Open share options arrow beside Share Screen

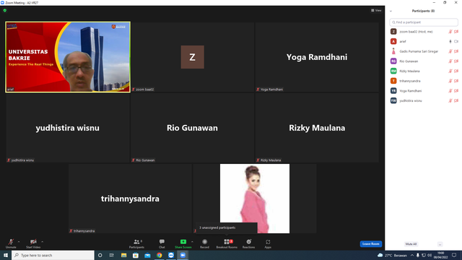point(192,242)
